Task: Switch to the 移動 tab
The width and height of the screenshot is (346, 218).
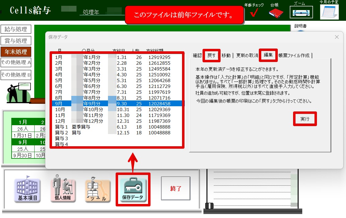Action: click(226, 56)
